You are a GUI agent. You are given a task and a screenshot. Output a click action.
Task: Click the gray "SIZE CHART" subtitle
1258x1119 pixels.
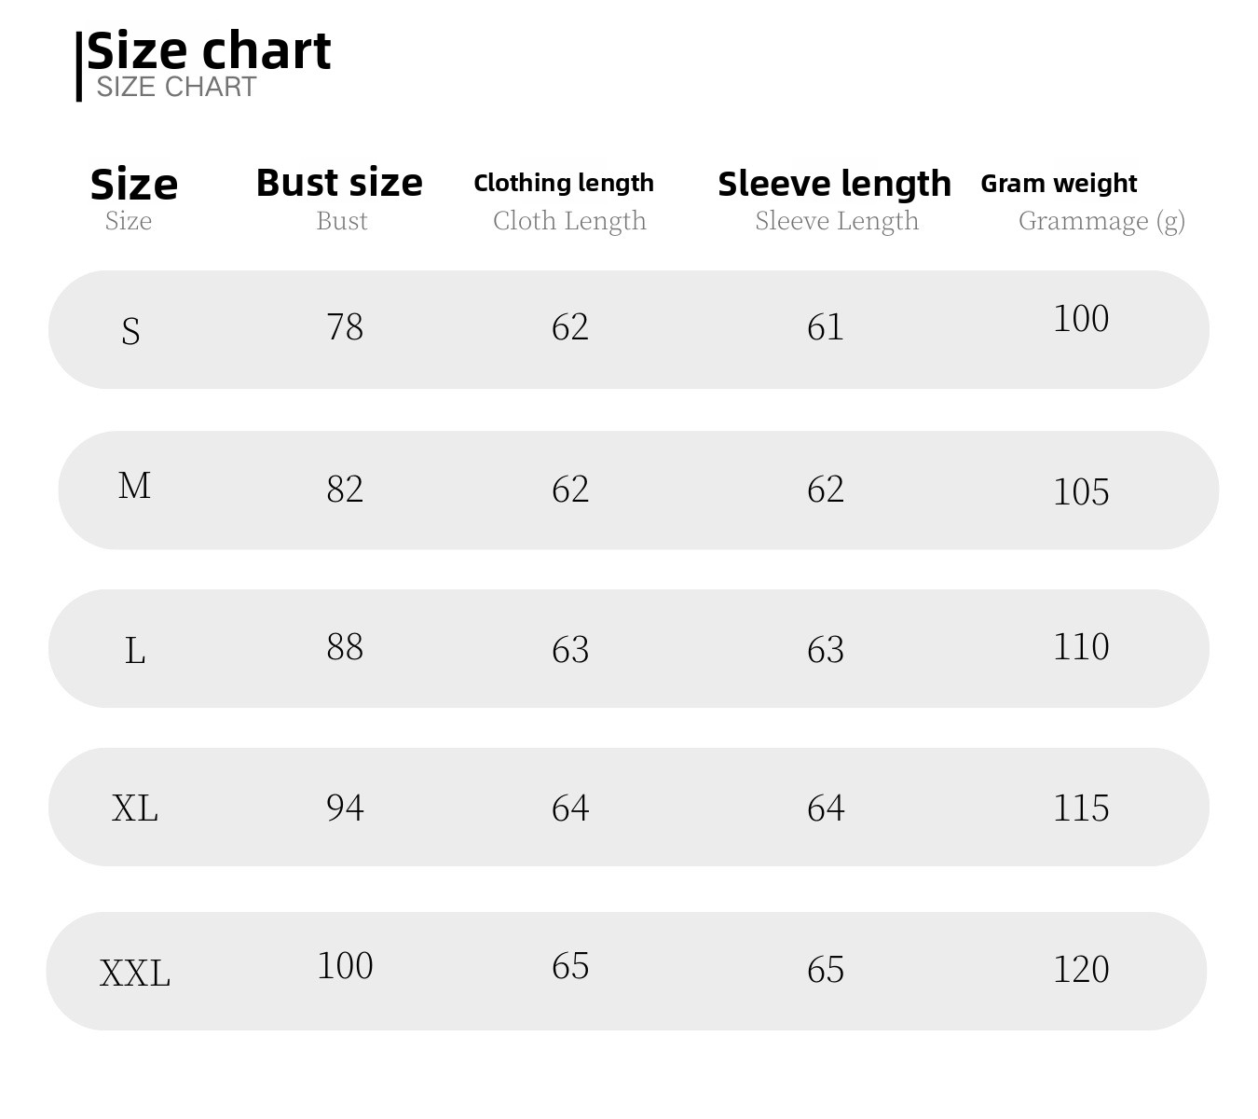point(176,87)
